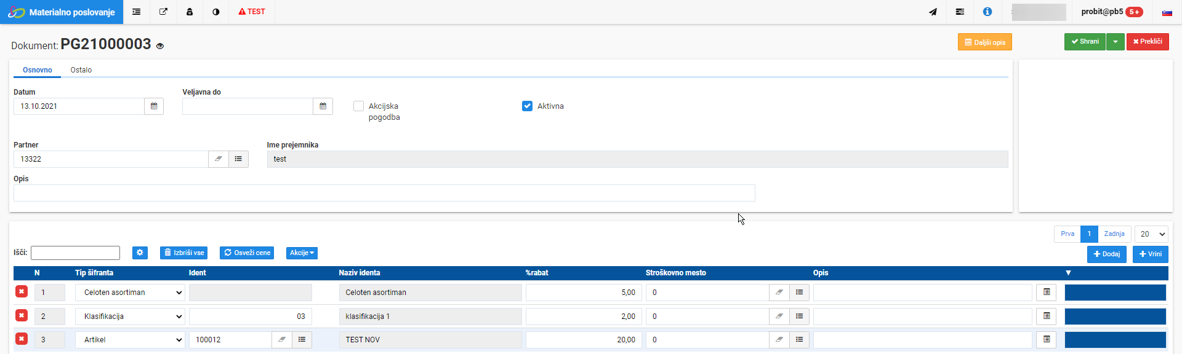Click the lock icon in top bar
Image resolution: width=1182 pixels, height=354 pixels.
[190, 12]
